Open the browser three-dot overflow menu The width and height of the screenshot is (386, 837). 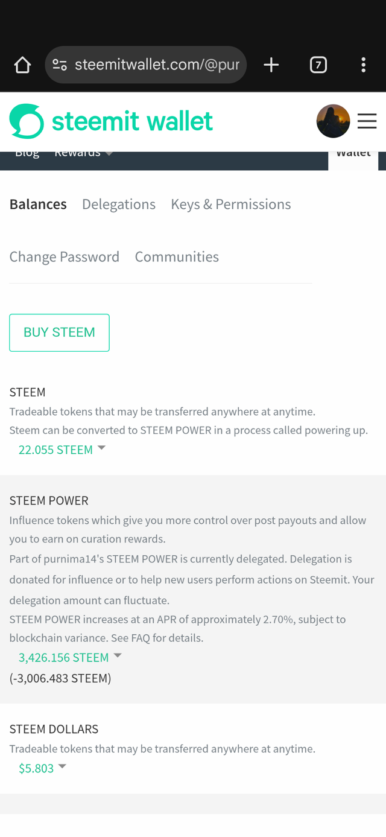(x=363, y=65)
